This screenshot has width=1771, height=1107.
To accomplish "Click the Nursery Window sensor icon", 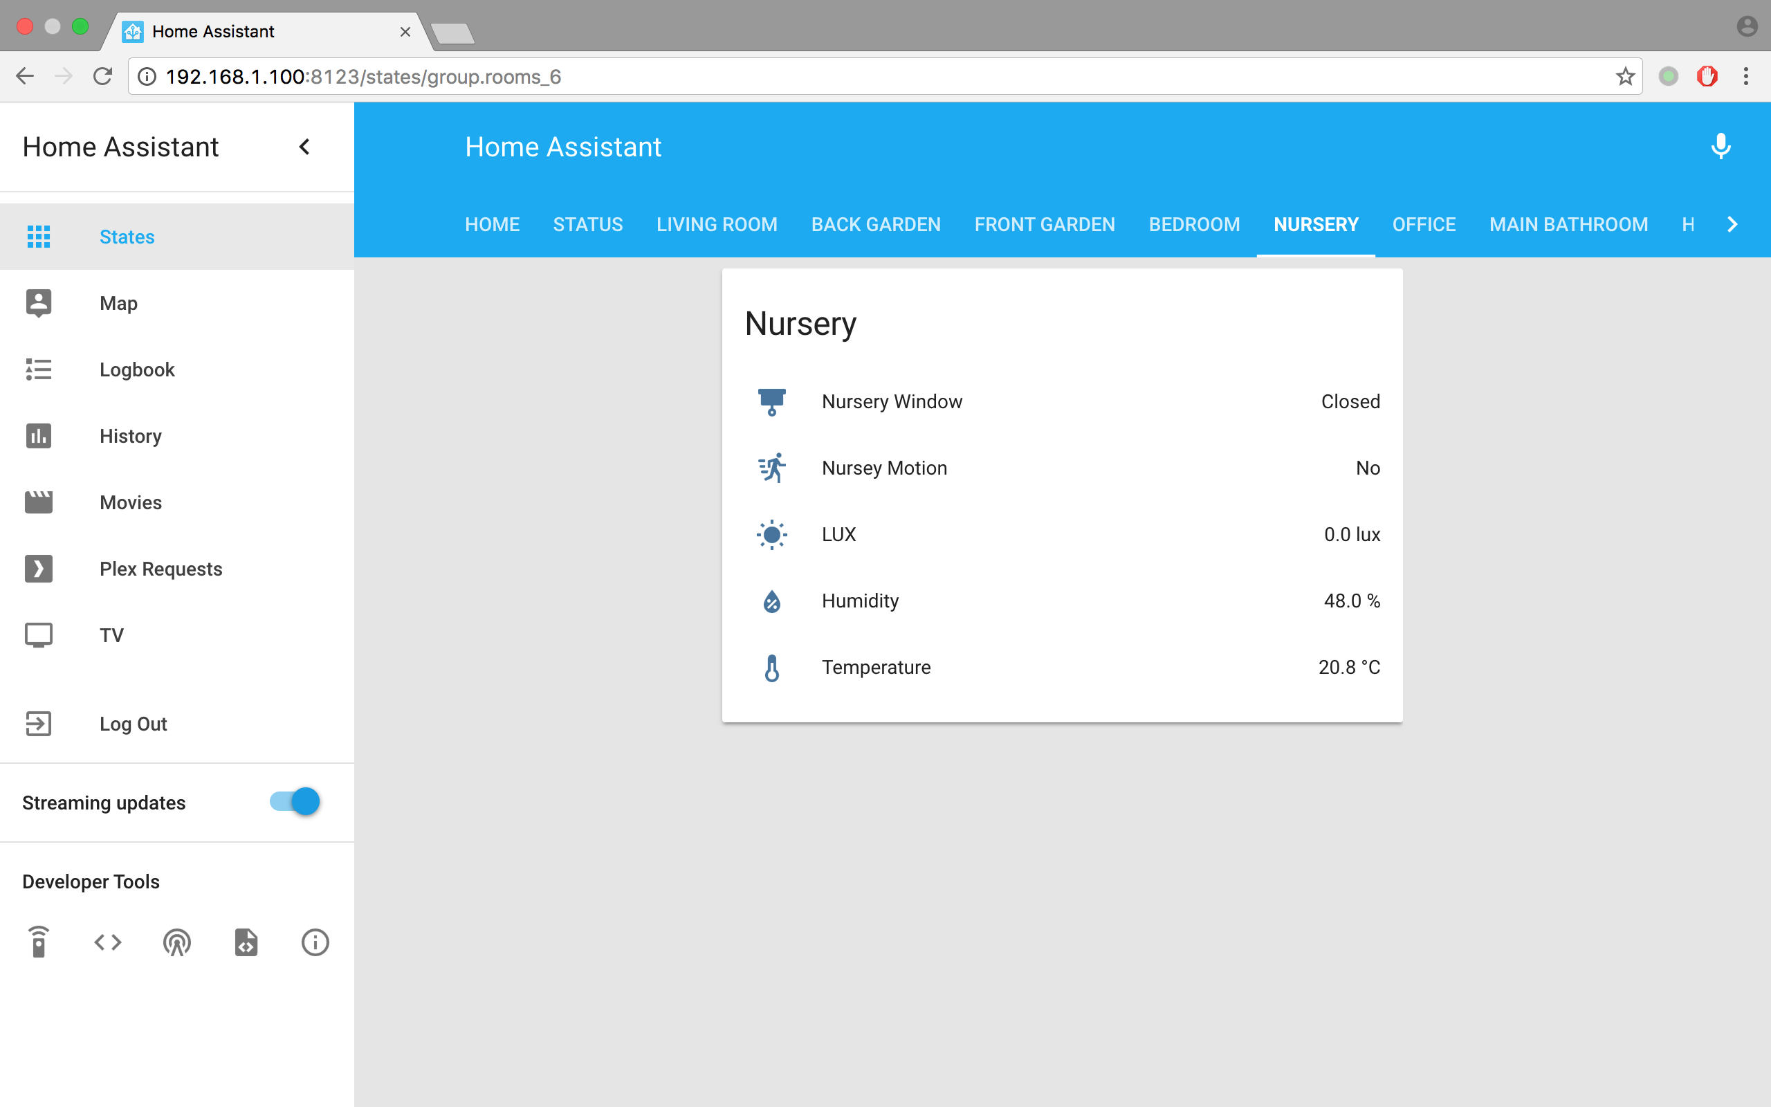I will pyautogui.click(x=771, y=401).
